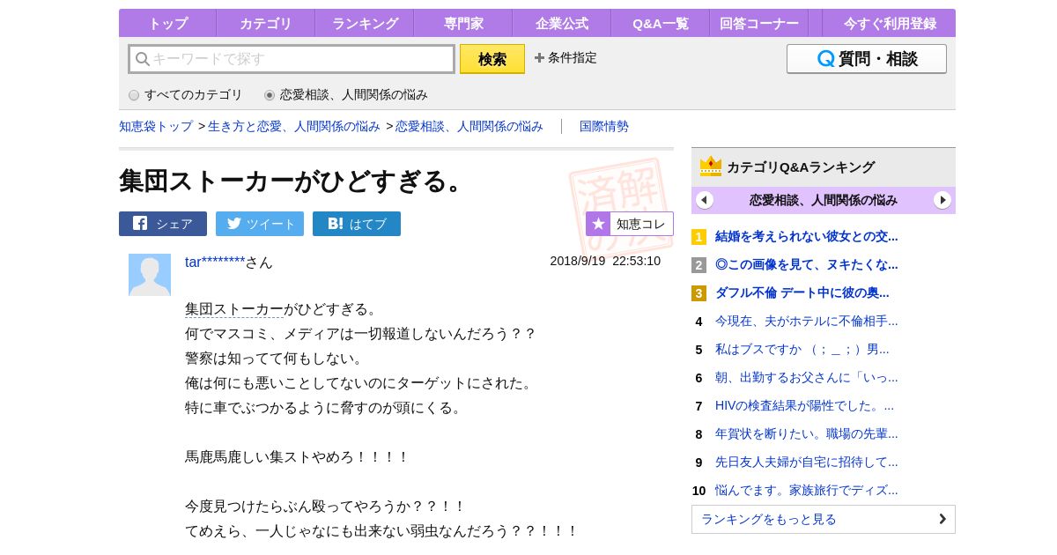
Task: Open ranking 9 先日友人夫婦が自宅に招待して
Action: pyautogui.click(x=807, y=462)
